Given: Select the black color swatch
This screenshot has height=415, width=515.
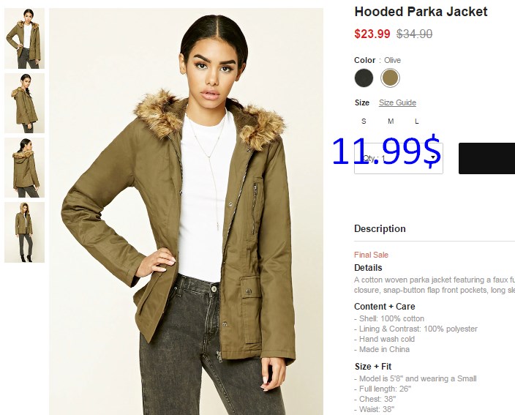Looking at the screenshot, I should (x=364, y=78).
